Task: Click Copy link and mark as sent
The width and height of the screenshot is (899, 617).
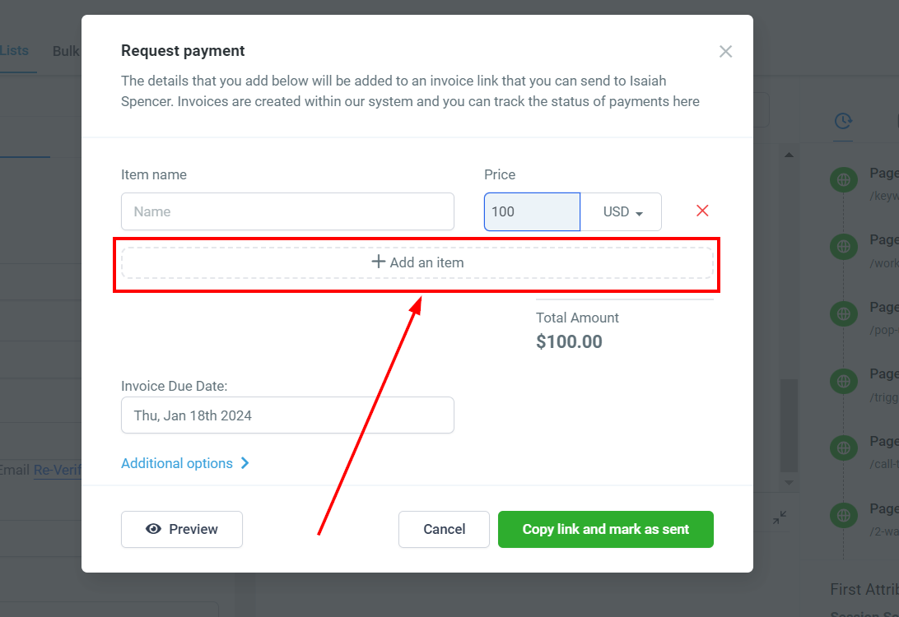Action: [x=605, y=529]
